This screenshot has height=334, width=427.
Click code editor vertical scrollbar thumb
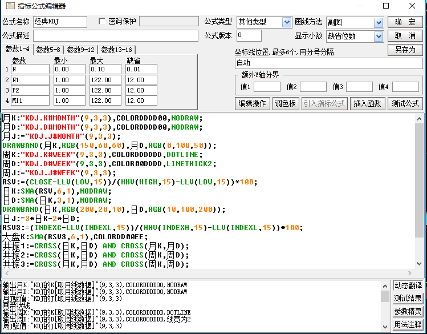point(420,180)
